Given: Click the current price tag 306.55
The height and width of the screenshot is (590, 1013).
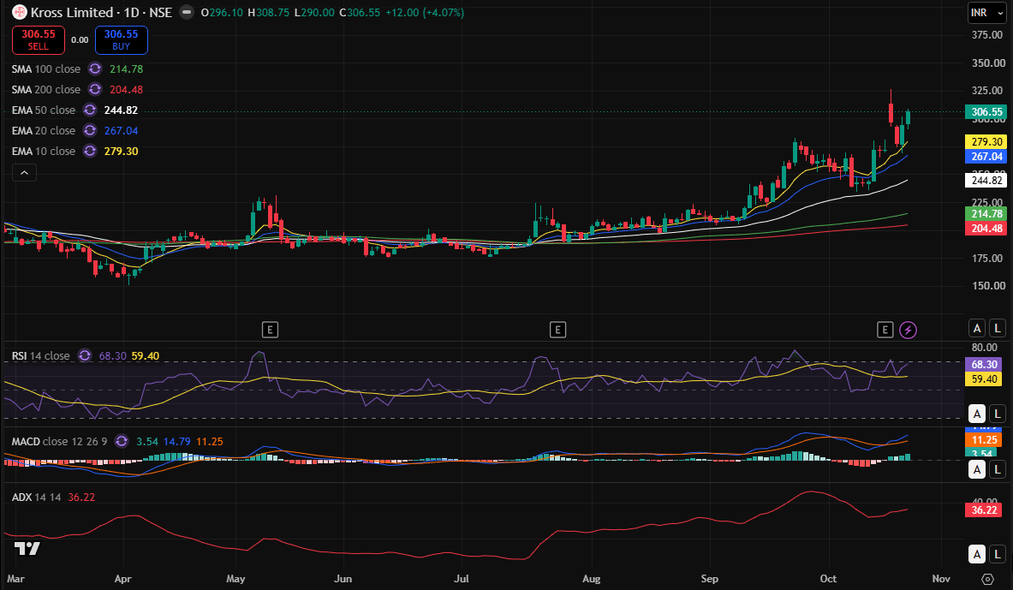Looking at the screenshot, I should [986, 112].
